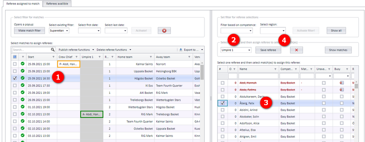The image size is (365, 142).
Task: Uncheck the Åberg, Felix referee checkbox
Action: 223,103
